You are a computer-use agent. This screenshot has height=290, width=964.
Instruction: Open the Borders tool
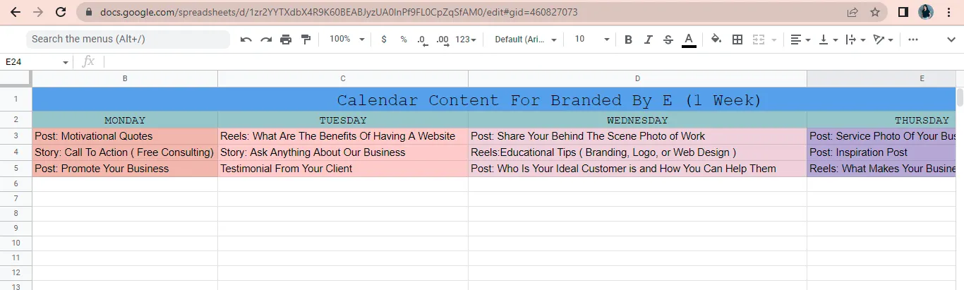click(x=737, y=40)
